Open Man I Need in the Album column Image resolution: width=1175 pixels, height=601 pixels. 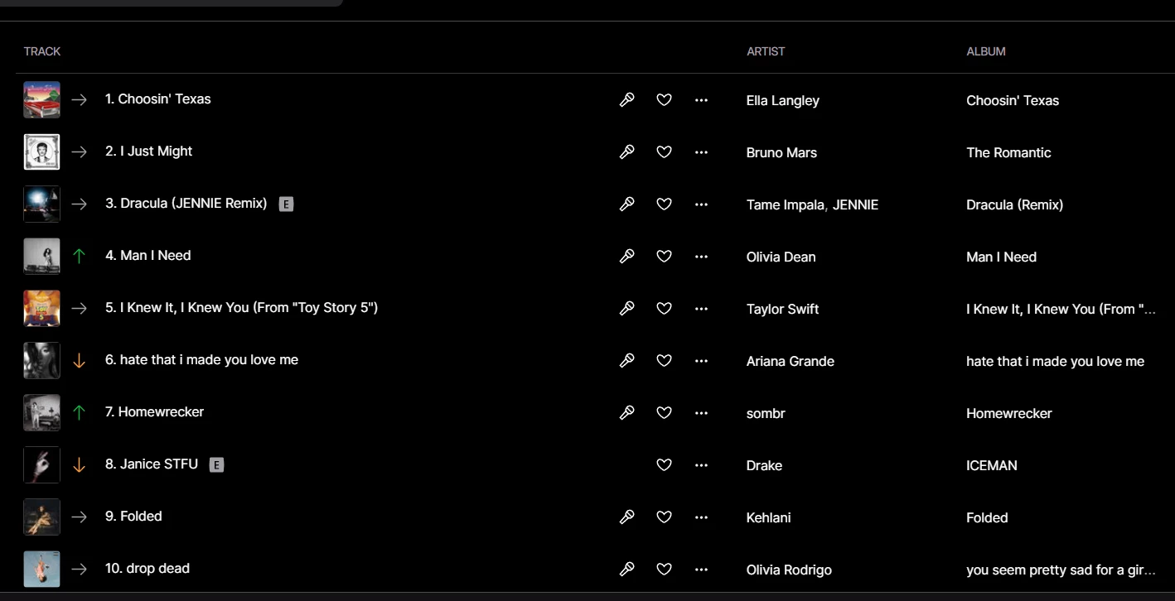[1001, 257]
